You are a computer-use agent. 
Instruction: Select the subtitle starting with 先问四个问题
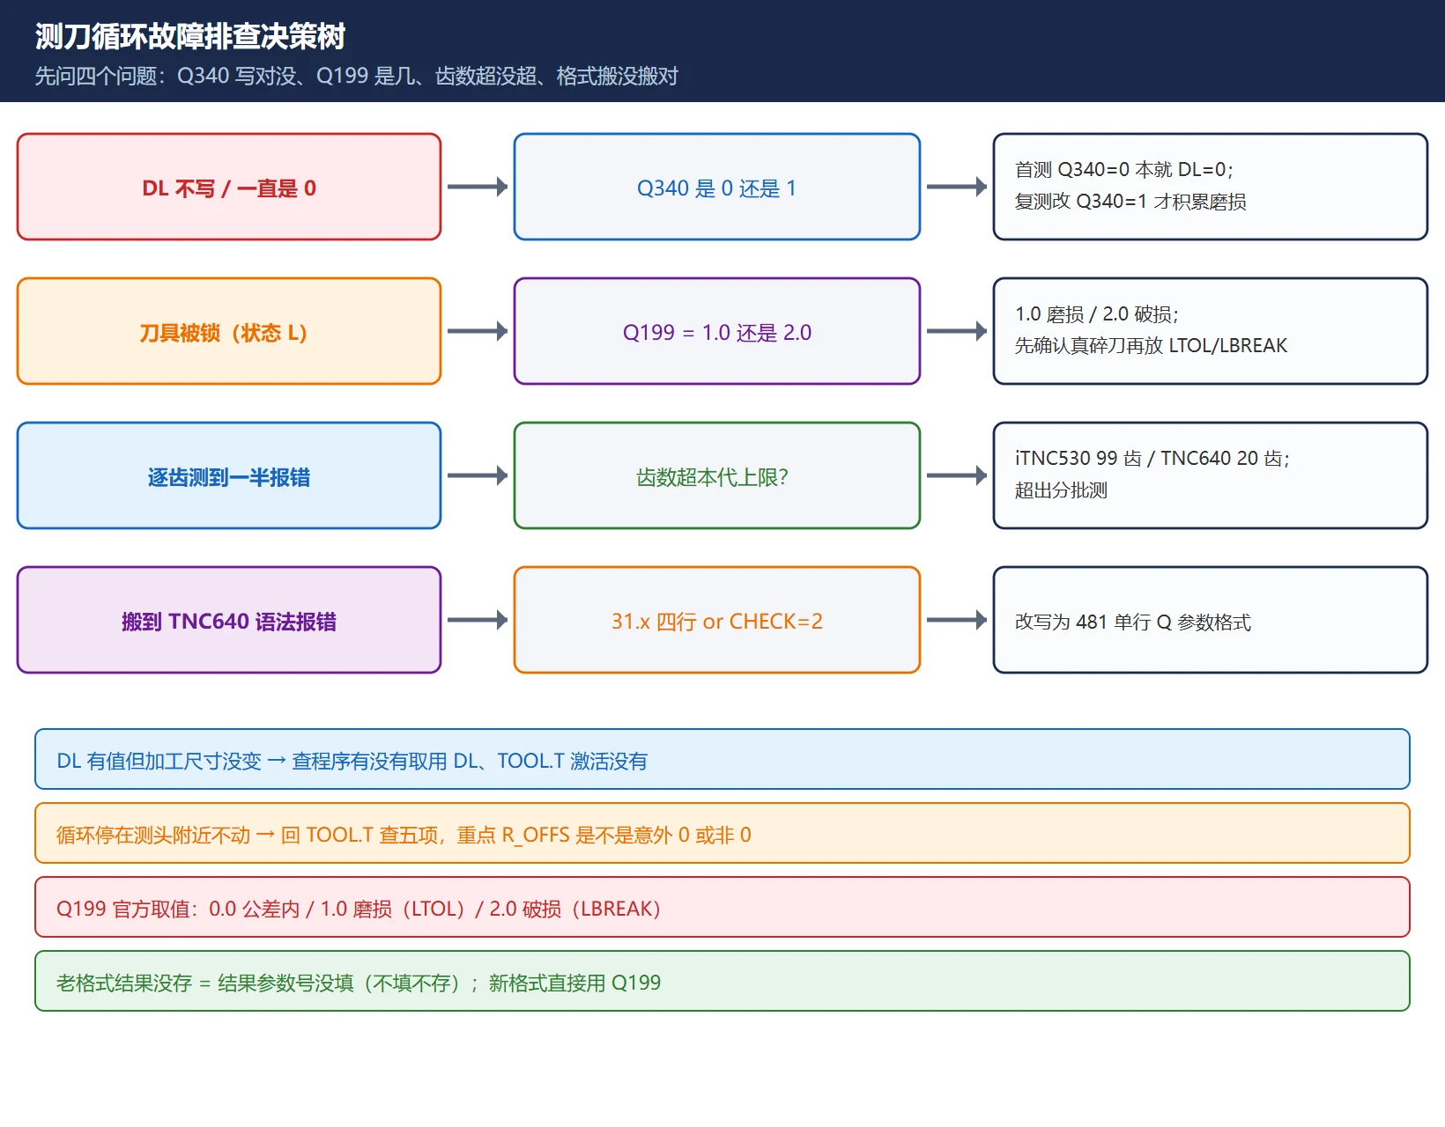[357, 77]
